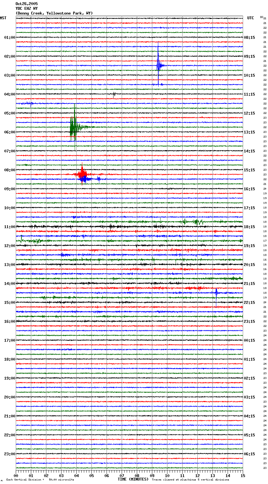
Task: Click minute "12" on the time axis
Action: coord(197,475)
